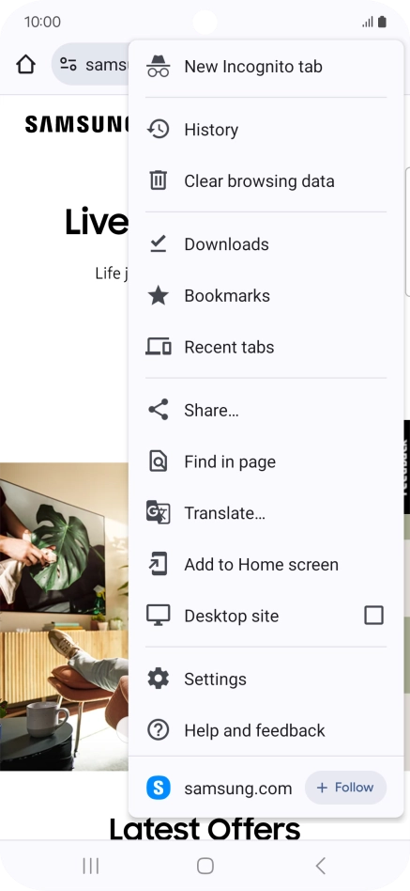The image size is (410, 891).
Task: Click the Desktop site monitor icon
Action: click(x=159, y=616)
